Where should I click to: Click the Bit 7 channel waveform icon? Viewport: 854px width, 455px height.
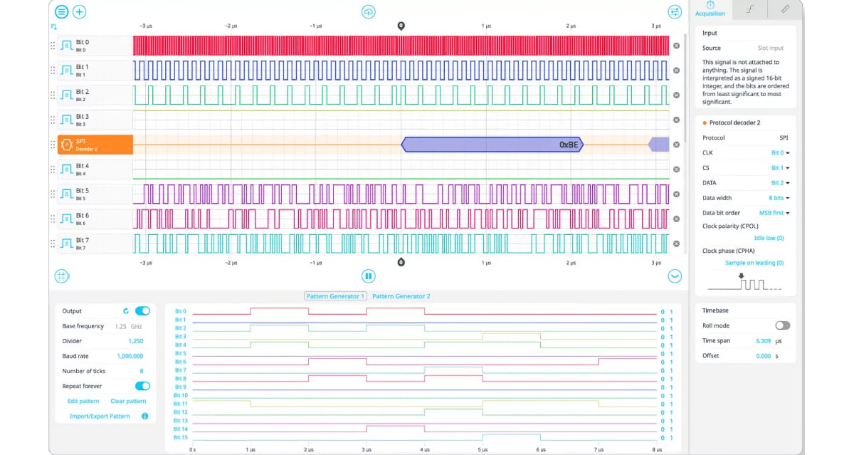pyautogui.click(x=66, y=244)
